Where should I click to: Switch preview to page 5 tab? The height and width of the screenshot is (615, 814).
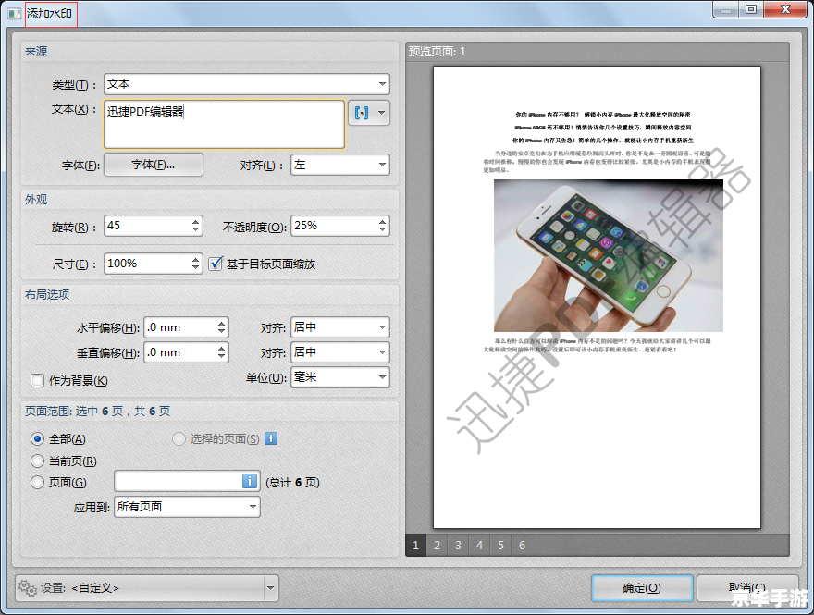pyautogui.click(x=501, y=546)
